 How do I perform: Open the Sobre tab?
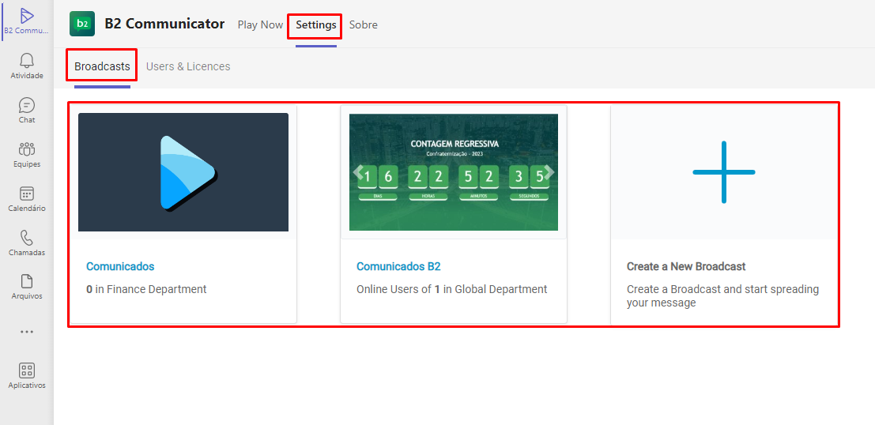click(364, 24)
